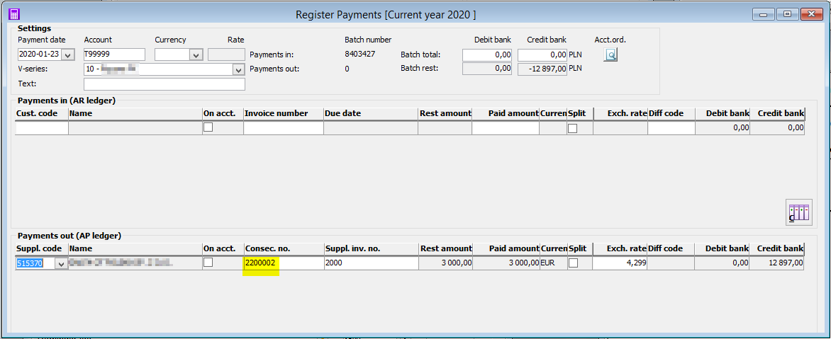831x339 pixels.
Task: Click the Batch total Debit bank field
Action: tap(486, 54)
